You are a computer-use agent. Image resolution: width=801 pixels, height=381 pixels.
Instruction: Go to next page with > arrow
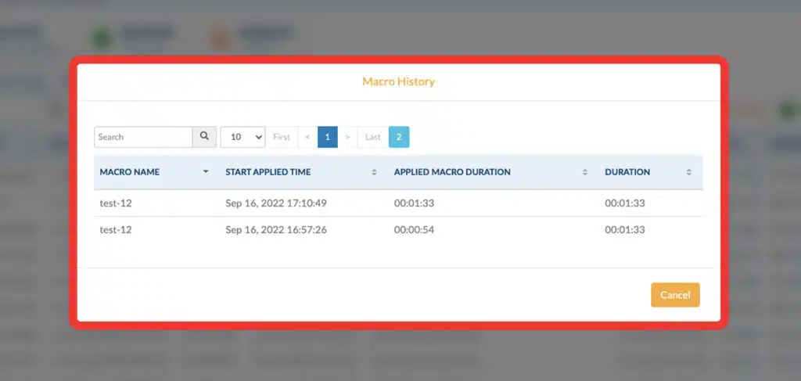point(347,137)
